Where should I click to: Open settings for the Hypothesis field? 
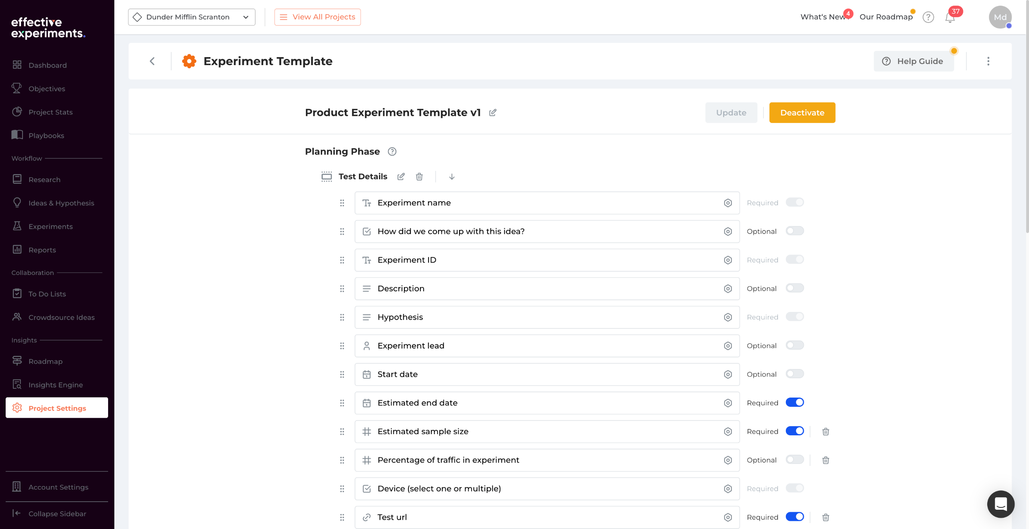(728, 317)
